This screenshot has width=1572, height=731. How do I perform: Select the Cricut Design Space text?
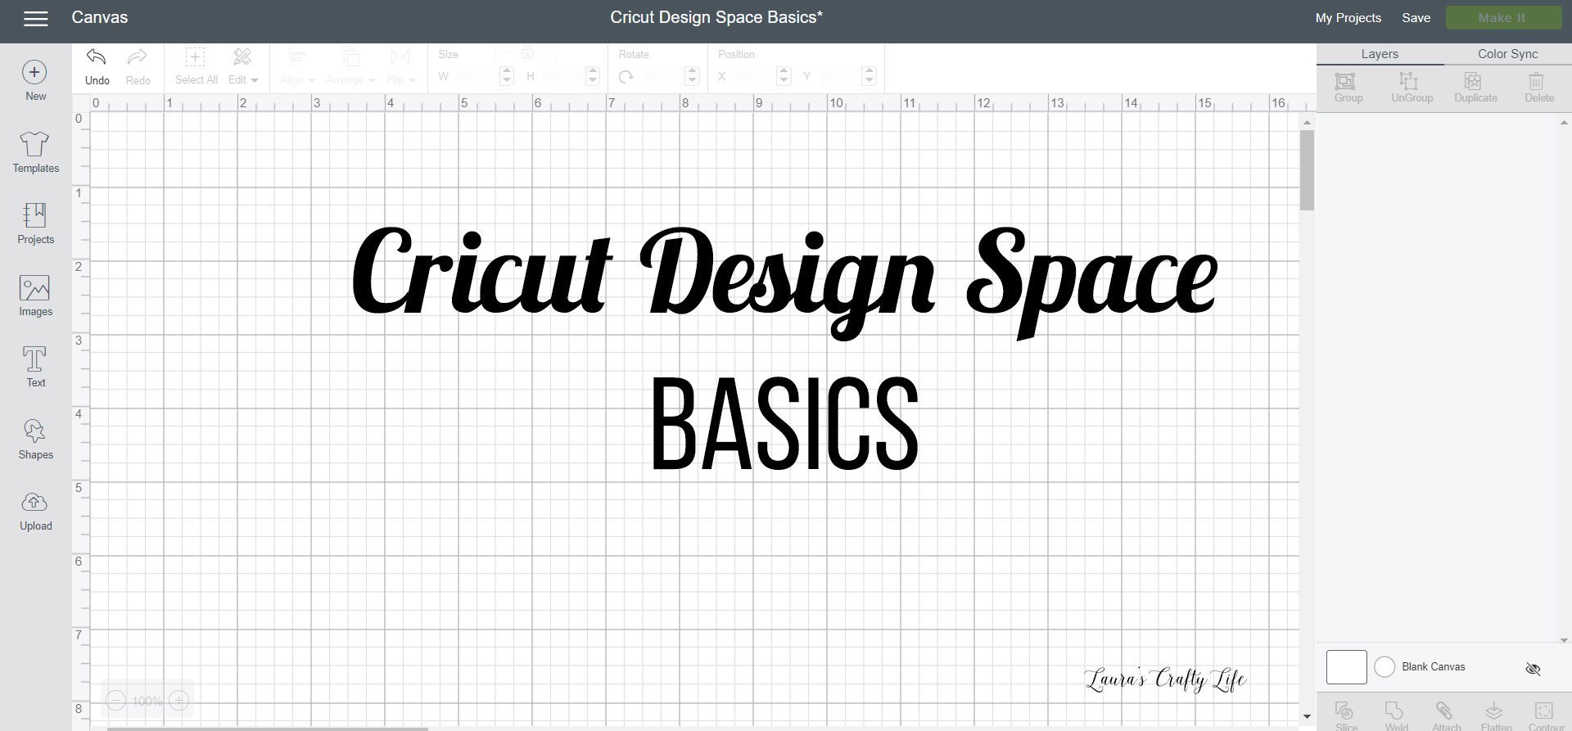click(x=784, y=282)
